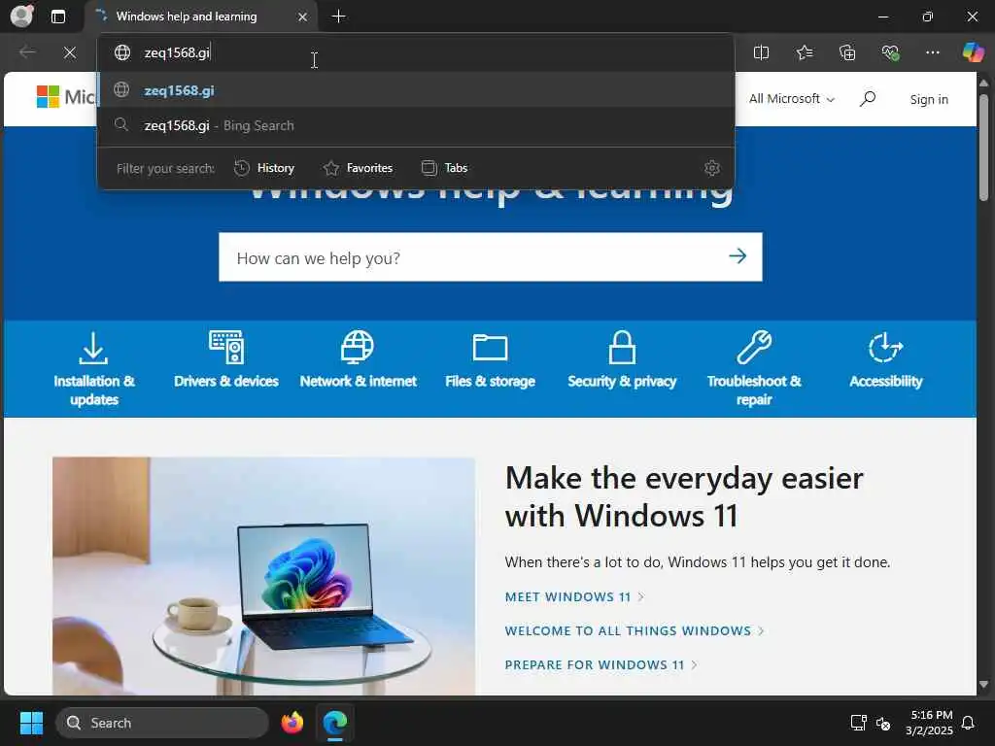995x746 pixels.
Task: Choose zeq1568.gi Bing Search suggestion
Action: click(x=416, y=125)
